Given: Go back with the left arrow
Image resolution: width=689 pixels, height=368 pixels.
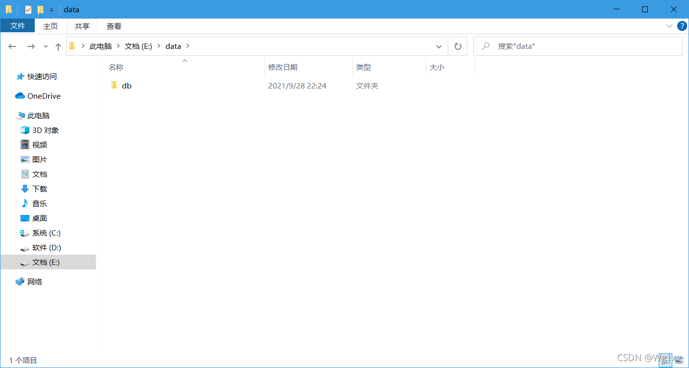Looking at the screenshot, I should coord(12,46).
